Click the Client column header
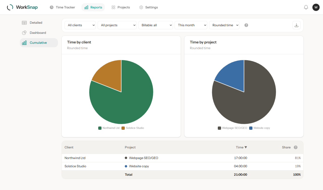 69,147
